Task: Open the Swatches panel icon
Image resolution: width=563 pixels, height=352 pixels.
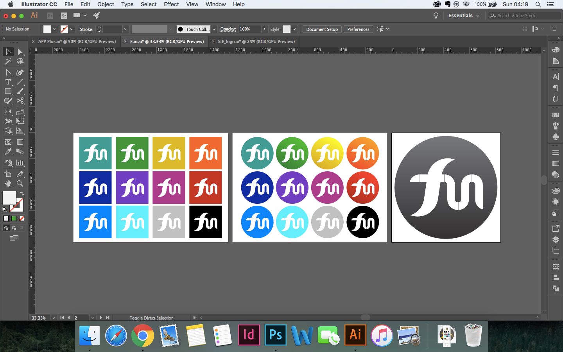Action: [x=556, y=115]
